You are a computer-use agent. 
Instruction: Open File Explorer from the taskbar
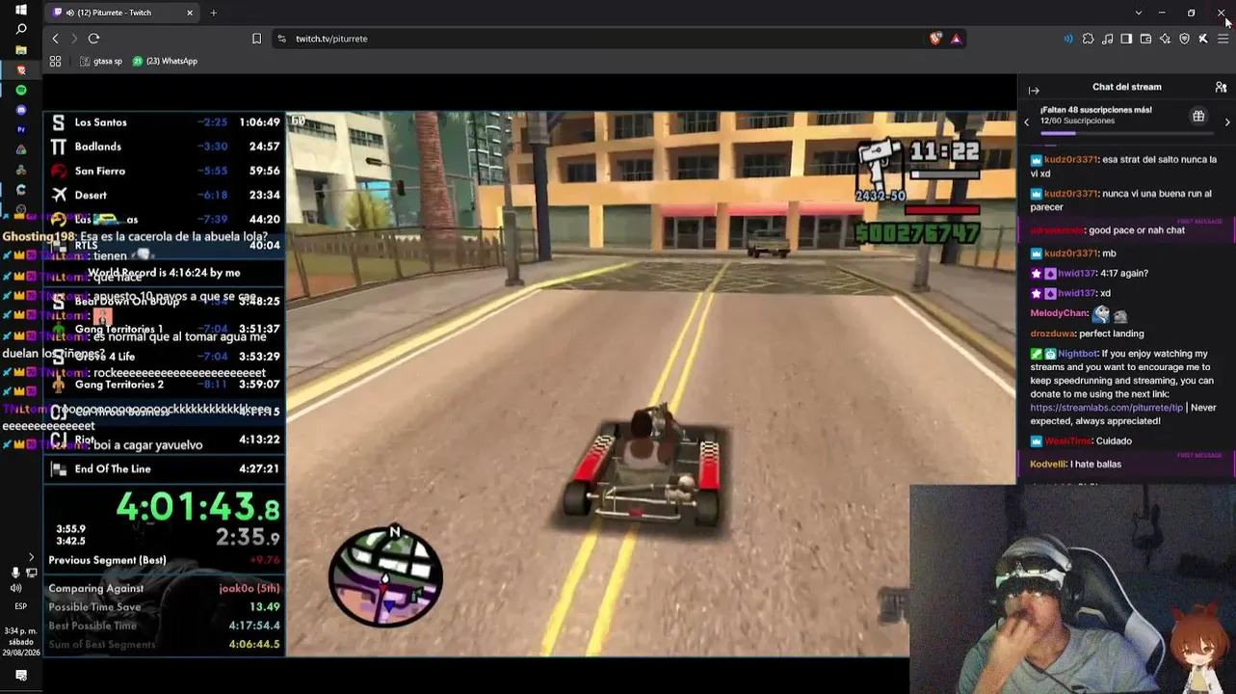pyautogui.click(x=21, y=50)
